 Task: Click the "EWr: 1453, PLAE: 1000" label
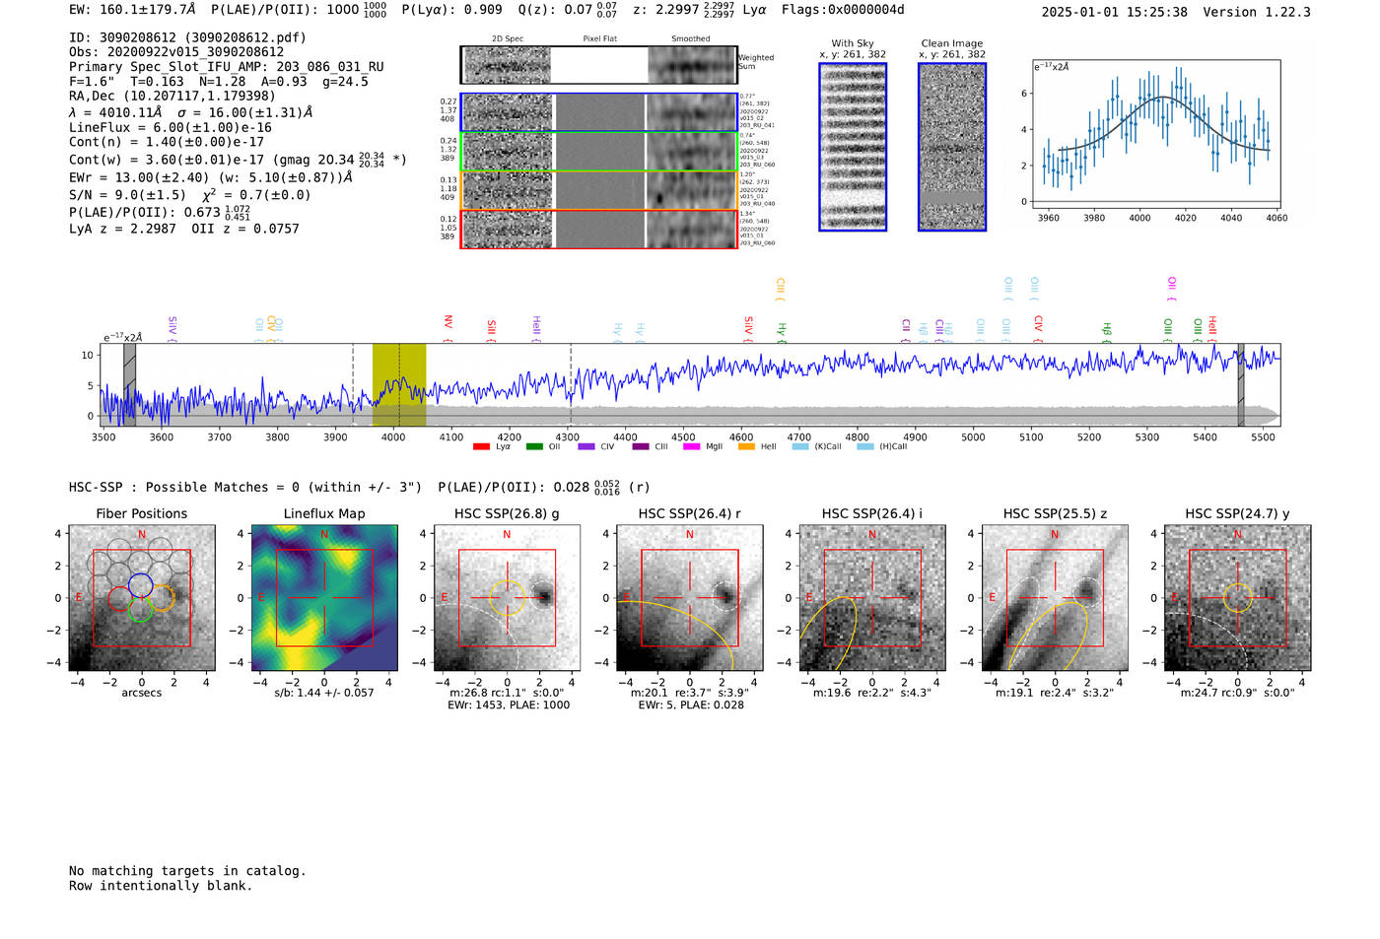[509, 704]
